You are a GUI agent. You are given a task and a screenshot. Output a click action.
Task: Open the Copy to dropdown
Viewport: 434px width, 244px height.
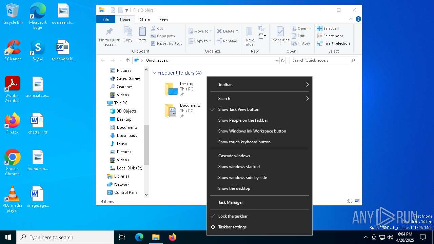(x=200, y=41)
